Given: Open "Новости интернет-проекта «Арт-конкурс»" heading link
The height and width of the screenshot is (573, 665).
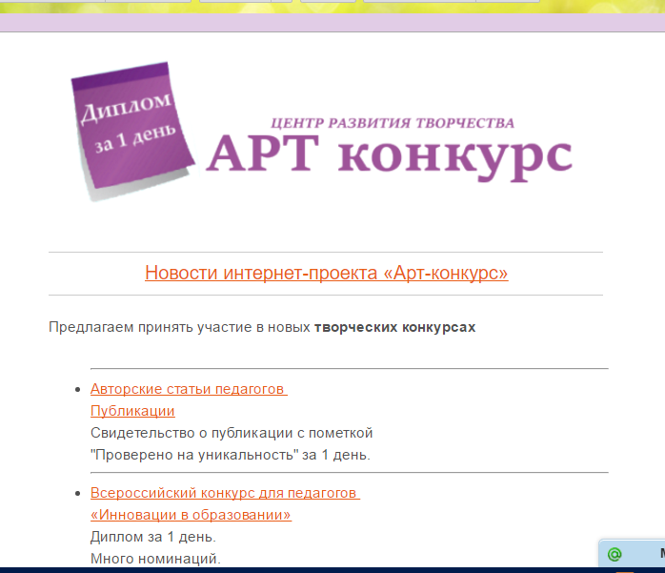Looking at the screenshot, I should (x=326, y=273).
